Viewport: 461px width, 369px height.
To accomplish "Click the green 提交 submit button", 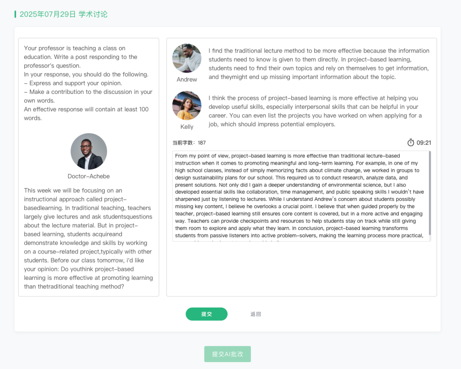I will (207, 314).
